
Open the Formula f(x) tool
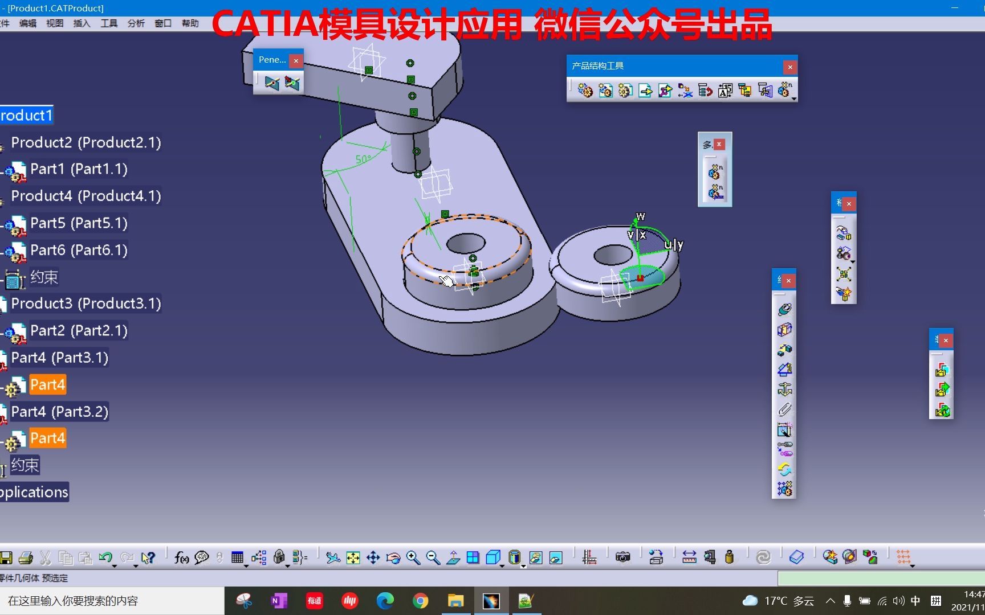(181, 557)
